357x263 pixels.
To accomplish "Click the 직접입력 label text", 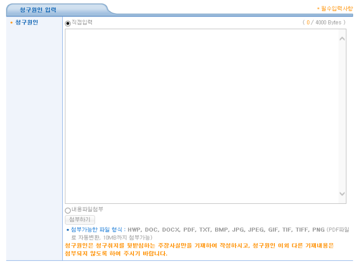I will coord(82,22).
